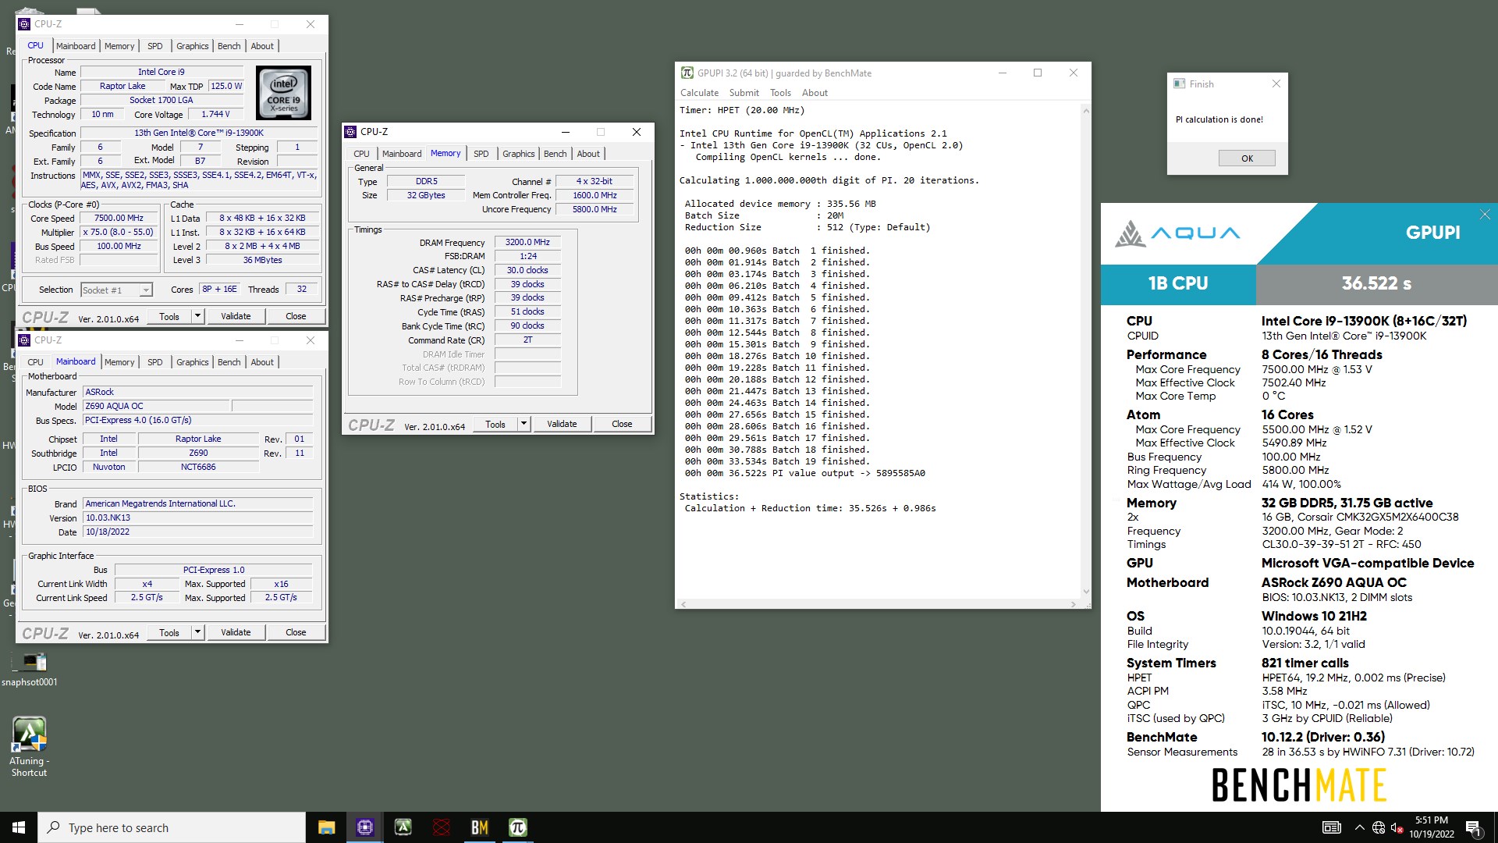
Task: Click the Windows search box
Action: pos(172,827)
